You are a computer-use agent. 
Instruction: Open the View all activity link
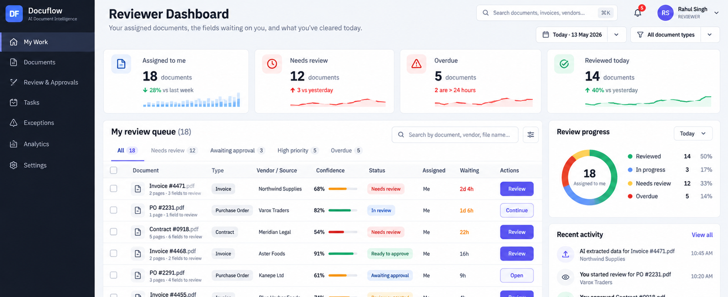702,235
